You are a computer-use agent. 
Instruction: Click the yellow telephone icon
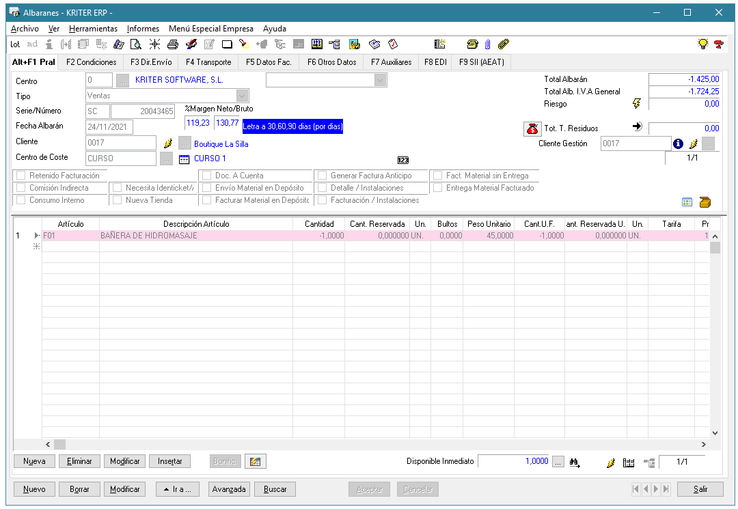[472, 44]
